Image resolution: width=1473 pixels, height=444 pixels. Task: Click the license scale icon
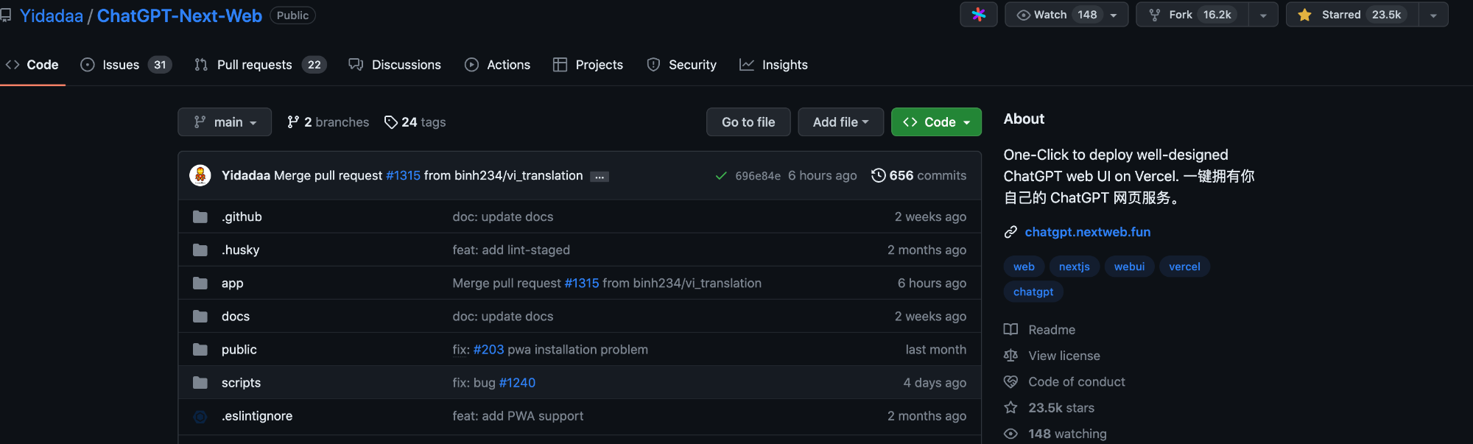1010,356
